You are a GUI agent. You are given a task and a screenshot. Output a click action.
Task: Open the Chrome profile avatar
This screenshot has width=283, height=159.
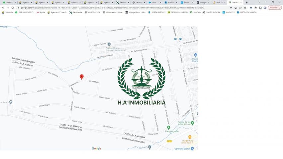(265, 8)
